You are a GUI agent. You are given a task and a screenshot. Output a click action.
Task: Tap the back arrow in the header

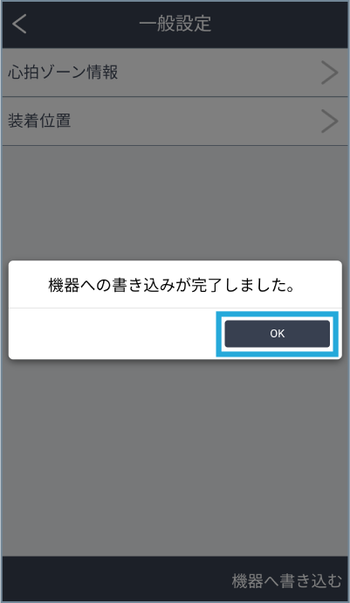click(x=19, y=24)
